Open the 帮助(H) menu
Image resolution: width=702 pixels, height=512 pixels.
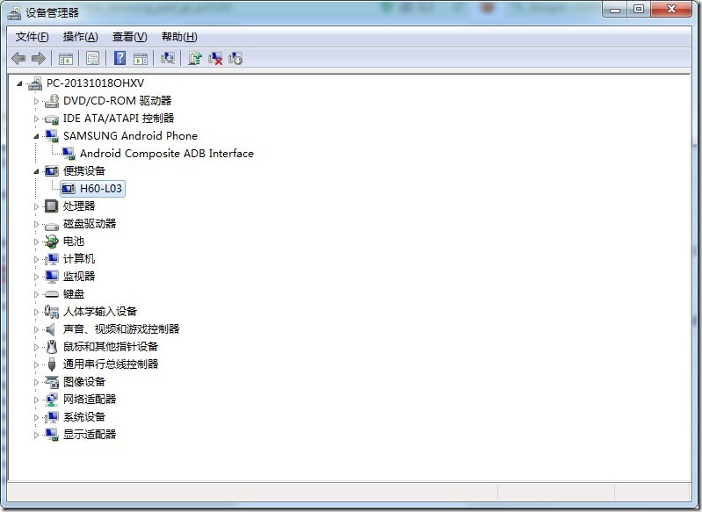179,37
